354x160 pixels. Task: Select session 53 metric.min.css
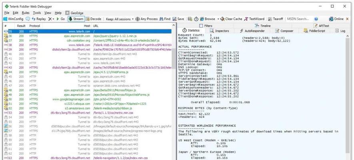87,113
